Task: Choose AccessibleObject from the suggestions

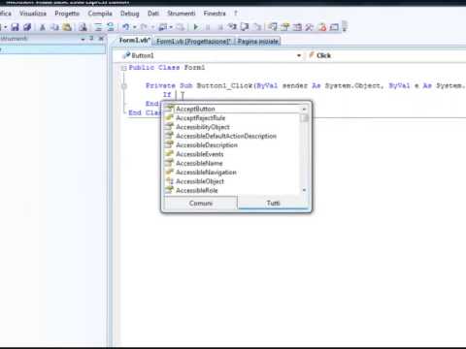Action: coord(232,181)
